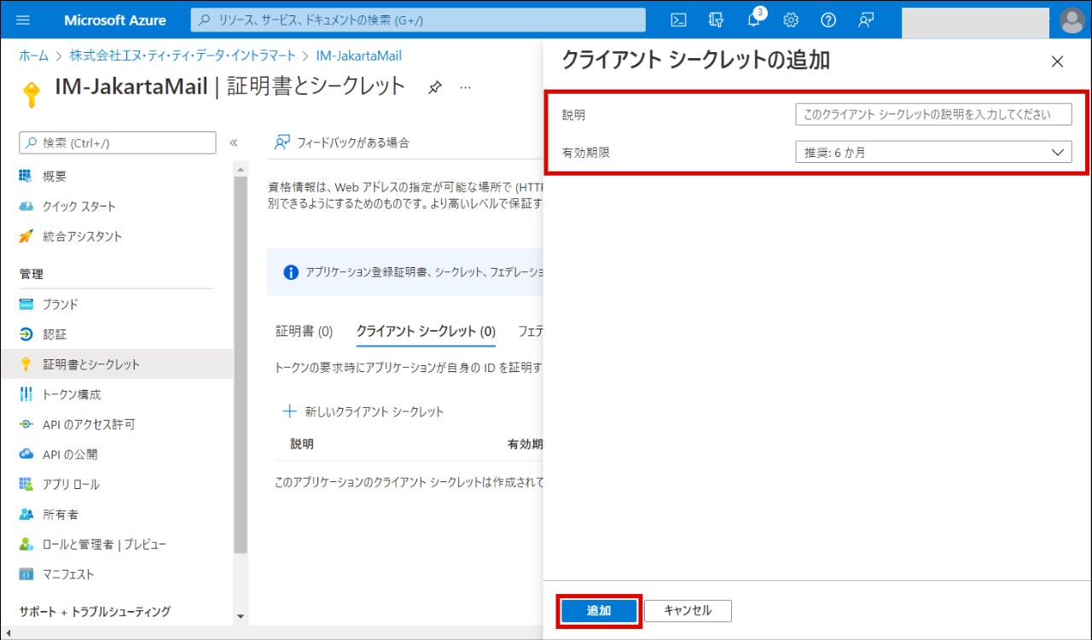This screenshot has height=640, width=1092.
Task: Switch to the クライアント シークレット (0) tab
Action: tap(426, 331)
